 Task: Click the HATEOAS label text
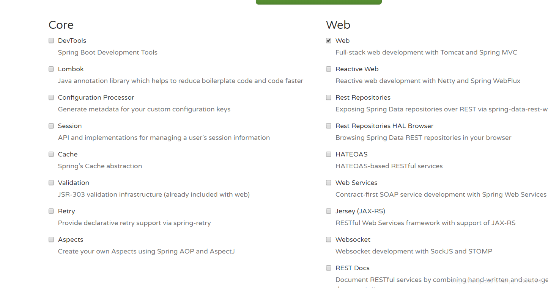pos(351,154)
